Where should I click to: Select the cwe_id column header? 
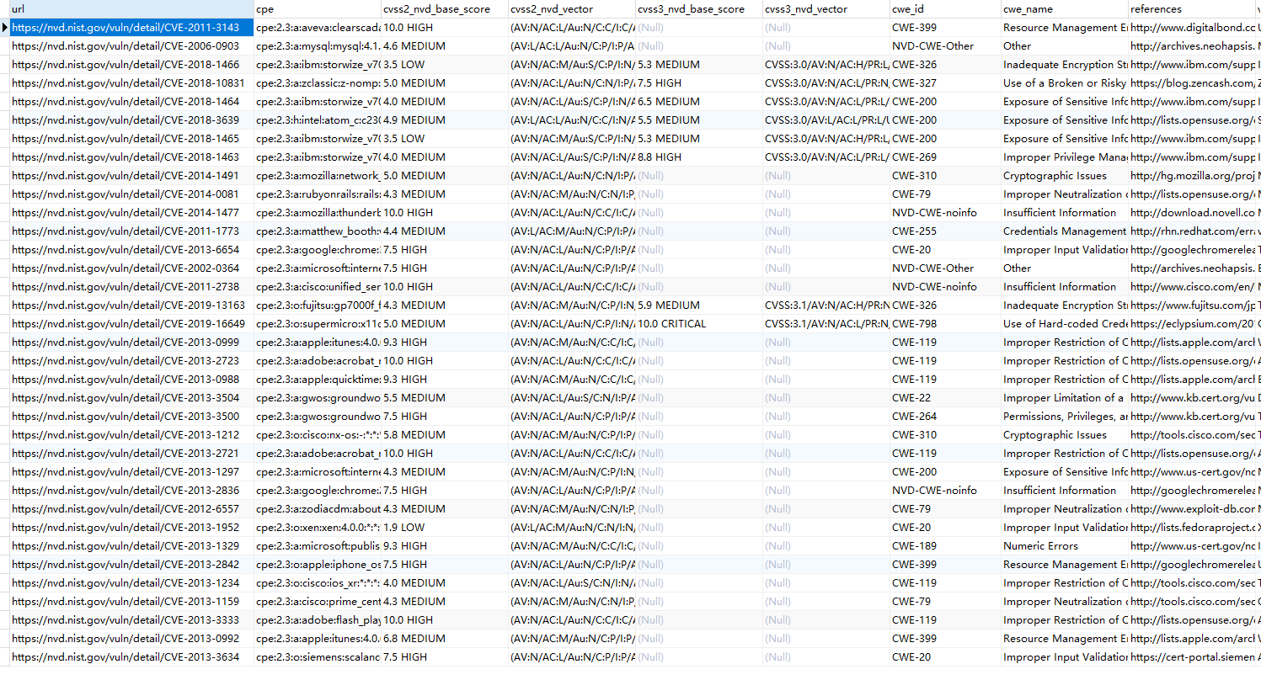[945, 9]
